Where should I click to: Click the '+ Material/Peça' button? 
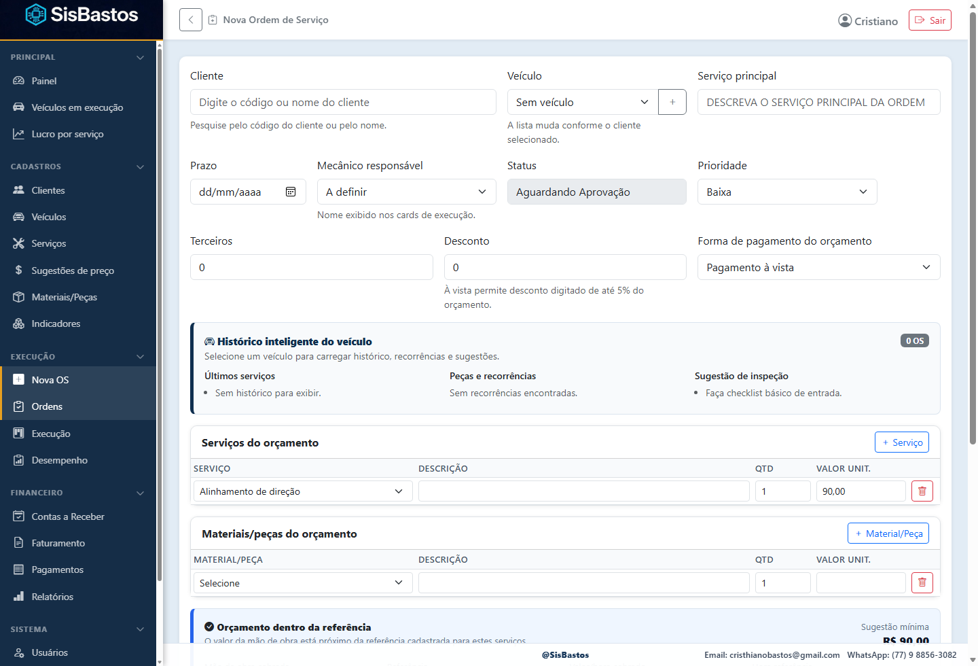tap(888, 533)
